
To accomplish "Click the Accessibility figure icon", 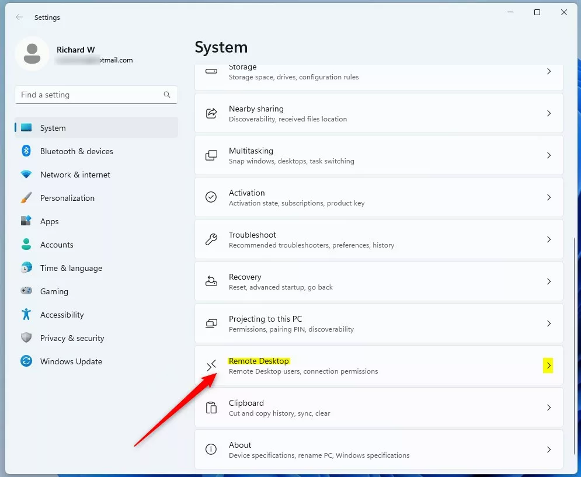I will coord(26,315).
